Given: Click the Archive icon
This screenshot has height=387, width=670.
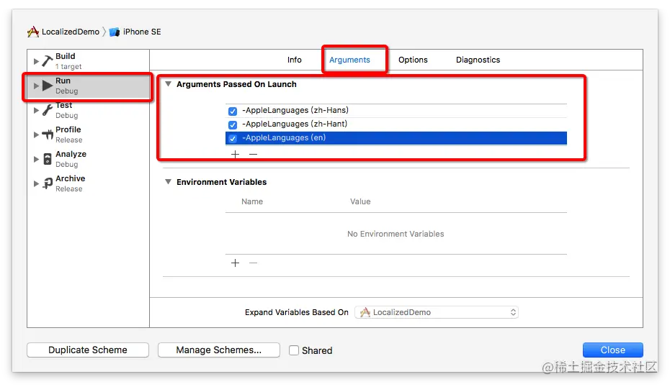Looking at the screenshot, I should 48,183.
